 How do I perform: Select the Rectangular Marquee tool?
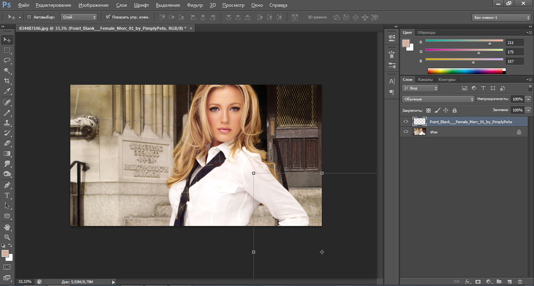pos(7,50)
